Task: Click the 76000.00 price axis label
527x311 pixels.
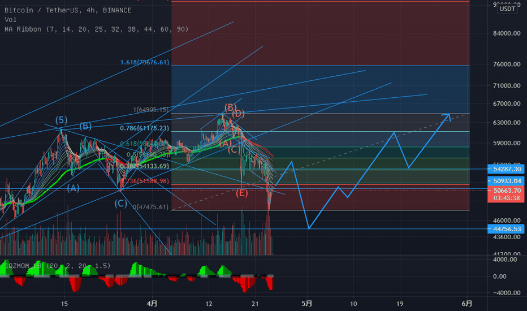Action: 507,64
